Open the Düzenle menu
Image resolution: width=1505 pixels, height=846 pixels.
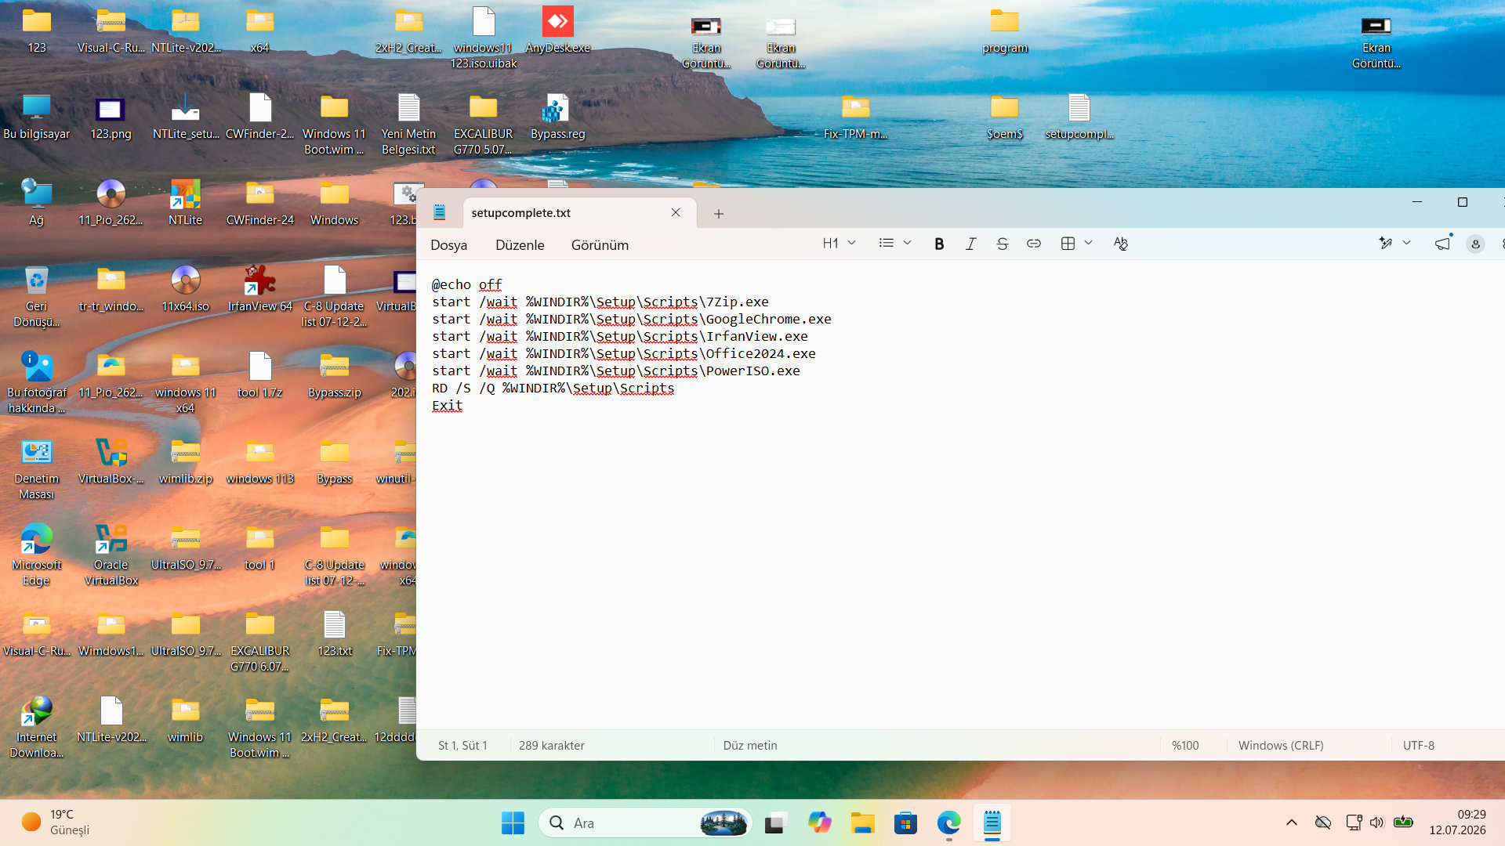coord(520,245)
